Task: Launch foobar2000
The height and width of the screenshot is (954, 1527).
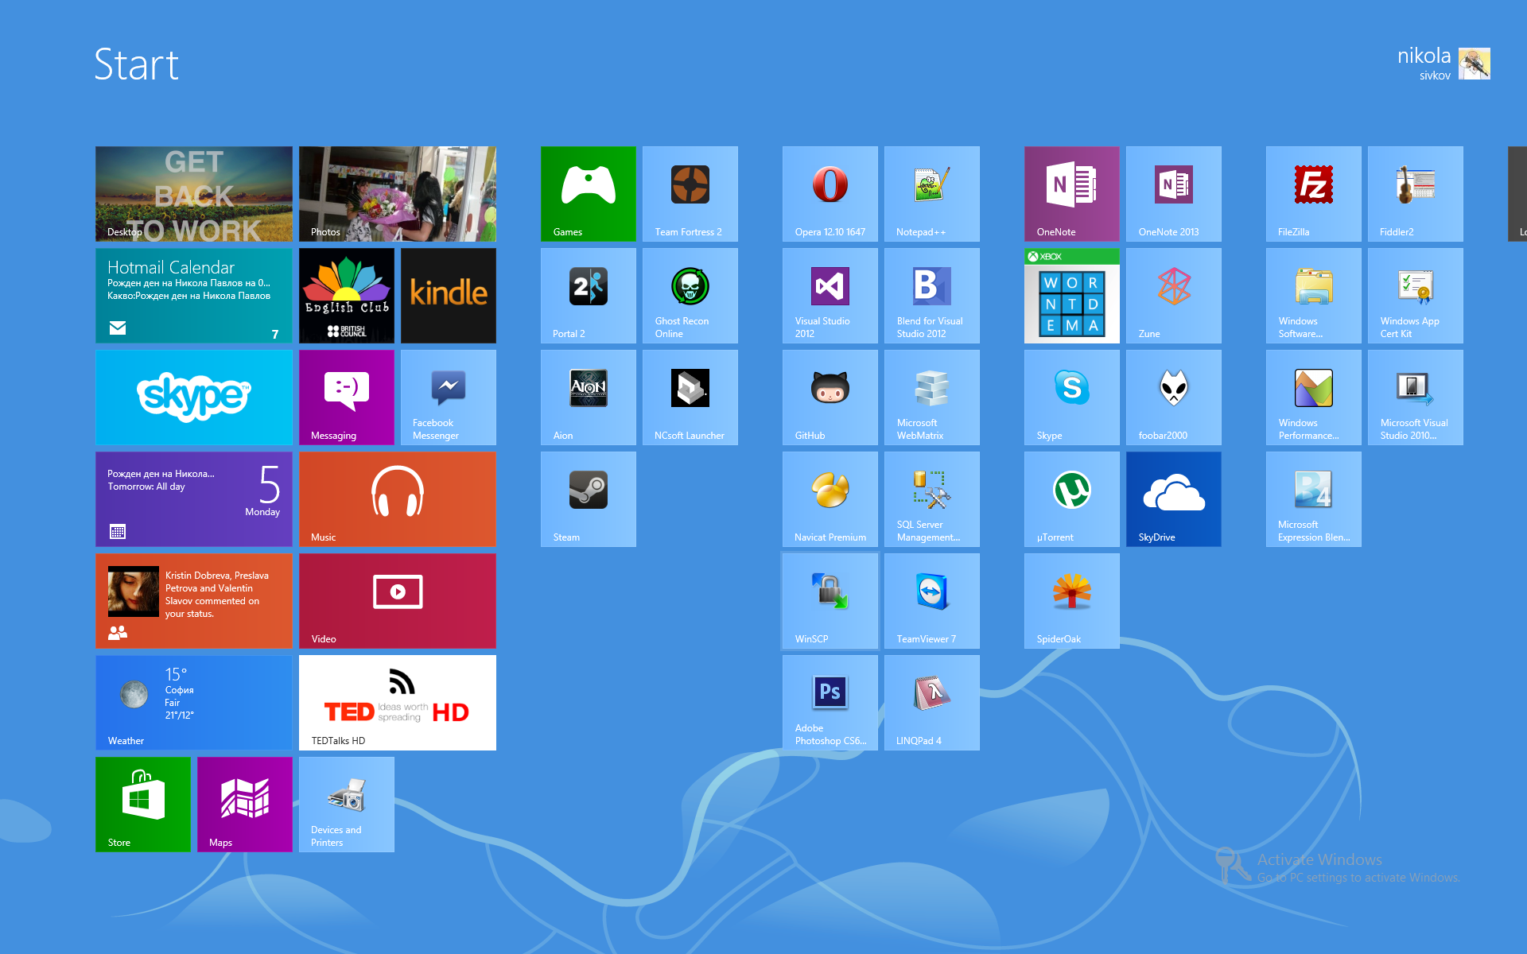Action: click(x=1174, y=397)
